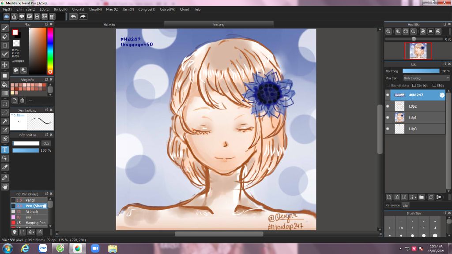Select the Magic Wand tool
The width and height of the screenshot is (452, 254).
[4, 121]
